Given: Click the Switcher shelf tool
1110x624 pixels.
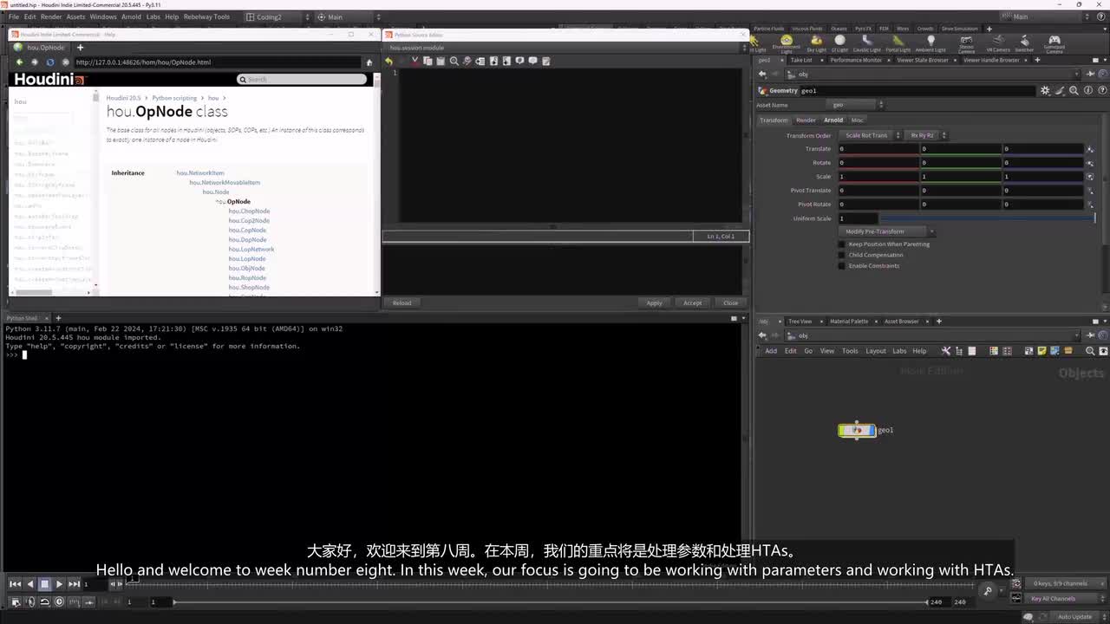Looking at the screenshot, I should (1024, 43).
